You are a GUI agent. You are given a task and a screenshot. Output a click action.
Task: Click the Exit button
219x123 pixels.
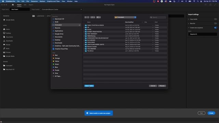click(202, 113)
